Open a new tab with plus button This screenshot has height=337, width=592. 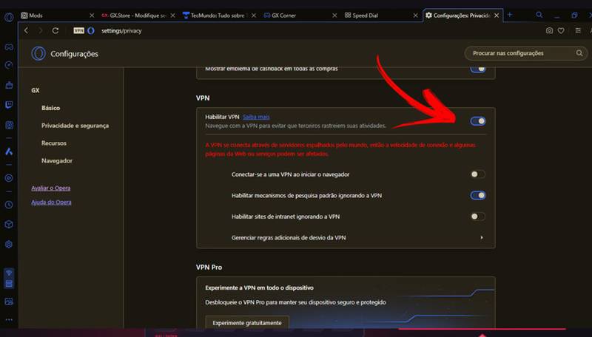point(510,15)
